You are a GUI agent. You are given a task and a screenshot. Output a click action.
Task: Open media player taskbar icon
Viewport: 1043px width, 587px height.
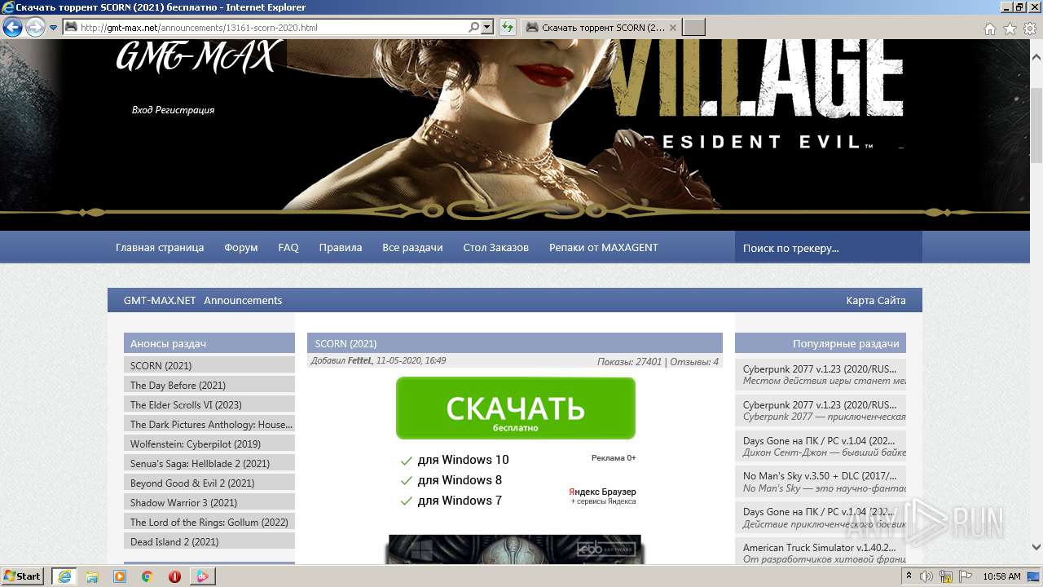pos(120,576)
